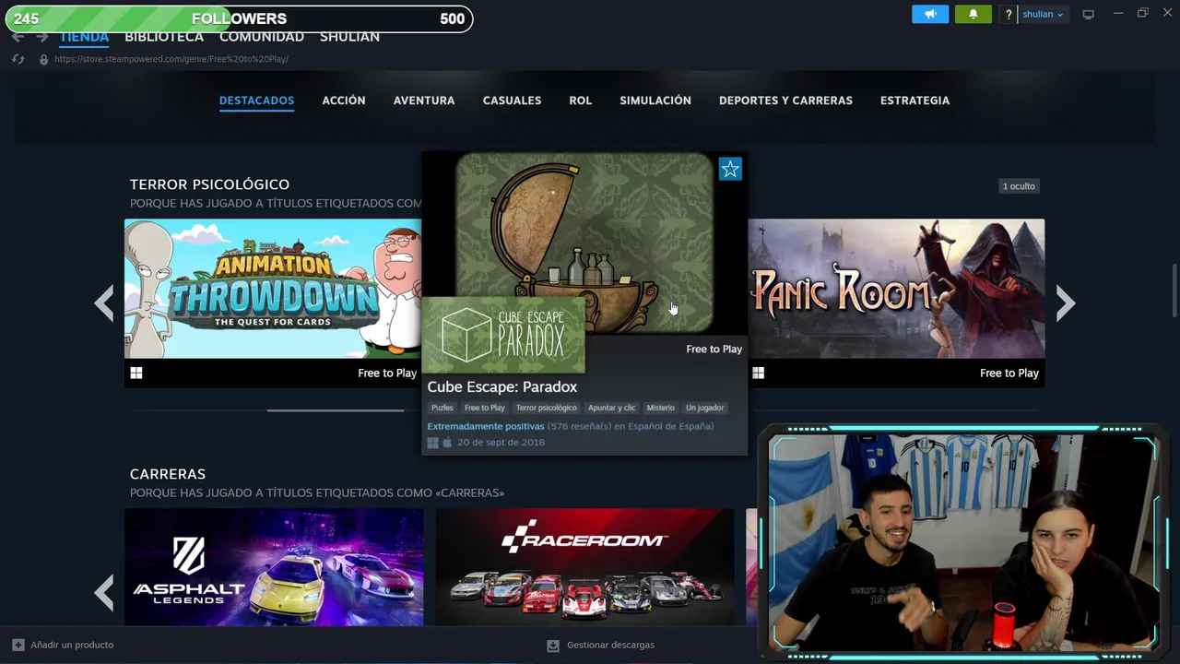Image resolution: width=1180 pixels, height=664 pixels.
Task: Click the Free to Play tag
Action: 485,408
